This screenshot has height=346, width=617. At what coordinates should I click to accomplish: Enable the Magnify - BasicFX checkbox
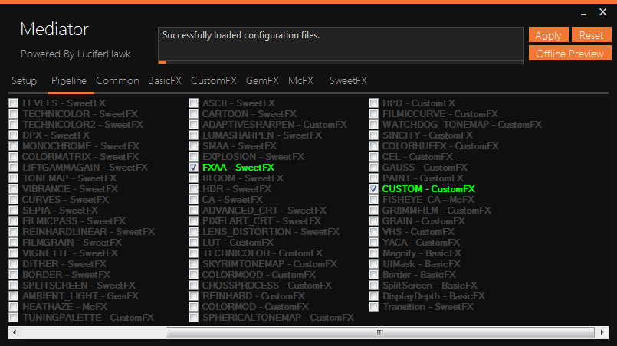click(x=374, y=253)
